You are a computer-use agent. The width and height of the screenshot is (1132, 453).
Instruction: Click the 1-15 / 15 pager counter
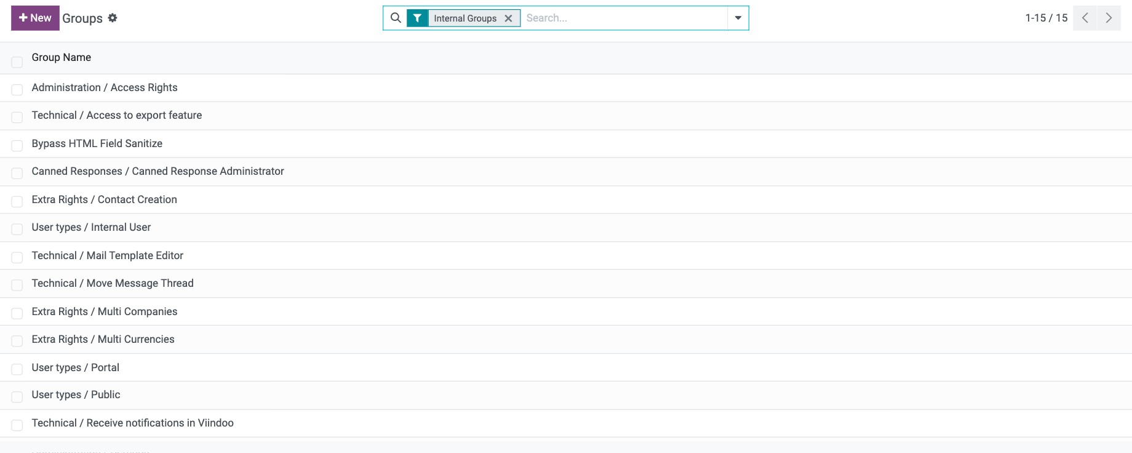[x=1046, y=18]
